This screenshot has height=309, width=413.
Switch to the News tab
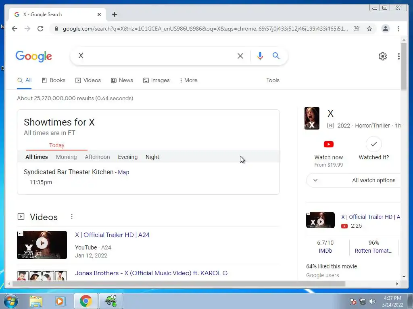(122, 80)
